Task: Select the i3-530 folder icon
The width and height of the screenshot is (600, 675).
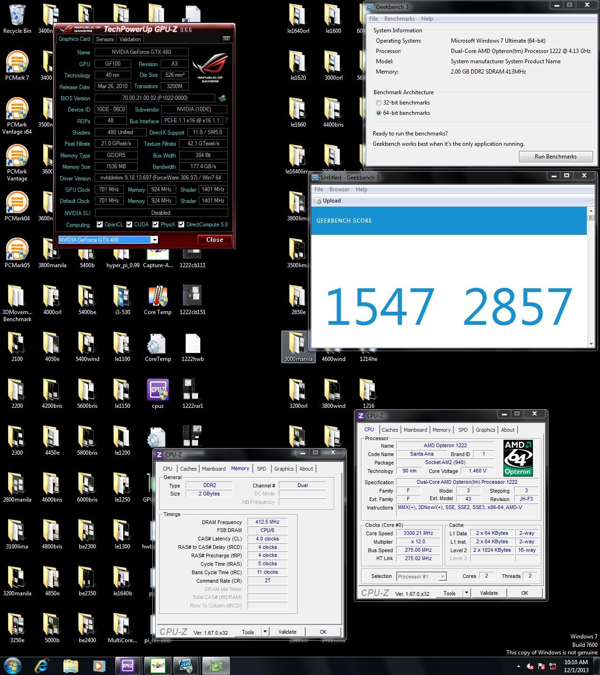Action: tap(122, 300)
